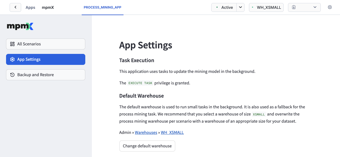This screenshot has height=157, width=340.
Task: Select App Settings in sidebar
Action: [x=46, y=59]
